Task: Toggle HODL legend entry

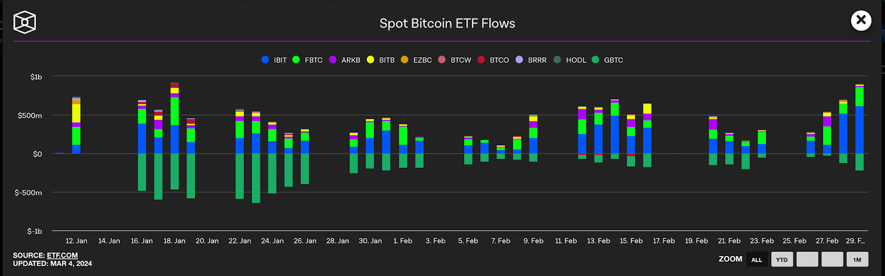Action: [570, 60]
